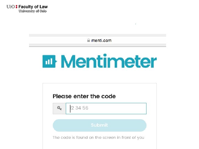Click the menti.com address text

coord(101,40)
